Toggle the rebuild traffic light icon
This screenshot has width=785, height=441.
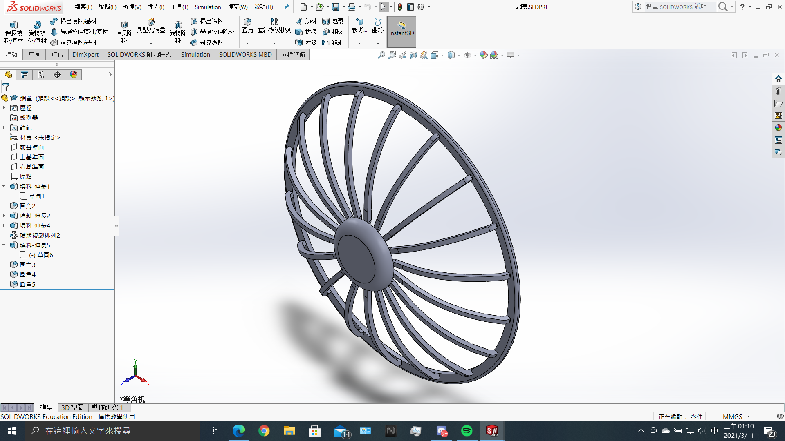point(400,7)
